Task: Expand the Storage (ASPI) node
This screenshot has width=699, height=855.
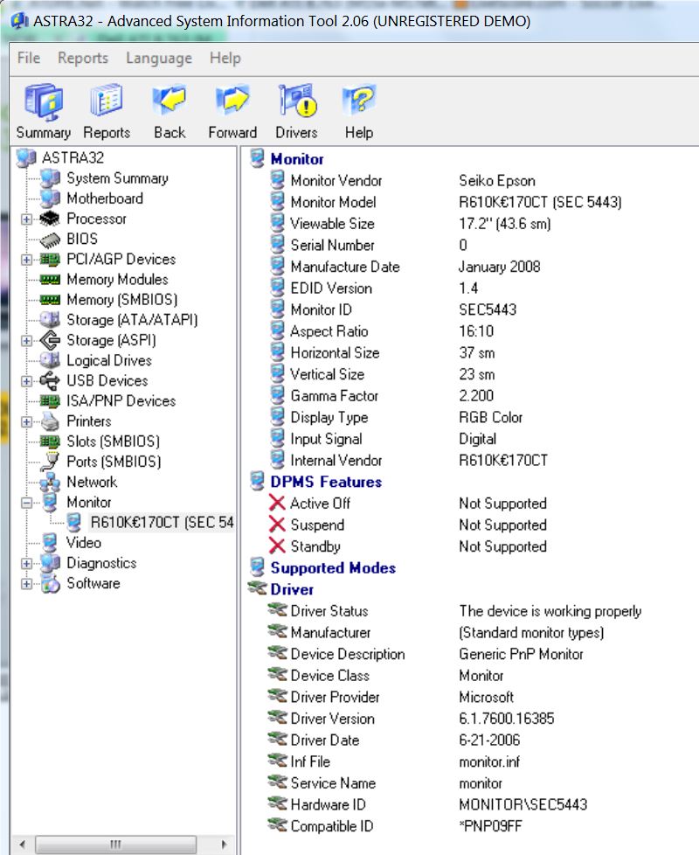Action: tap(26, 341)
